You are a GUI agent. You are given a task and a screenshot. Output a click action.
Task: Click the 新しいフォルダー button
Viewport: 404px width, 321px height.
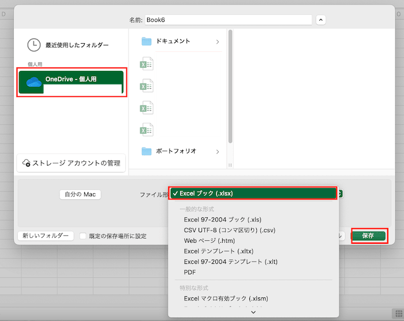(x=46, y=236)
